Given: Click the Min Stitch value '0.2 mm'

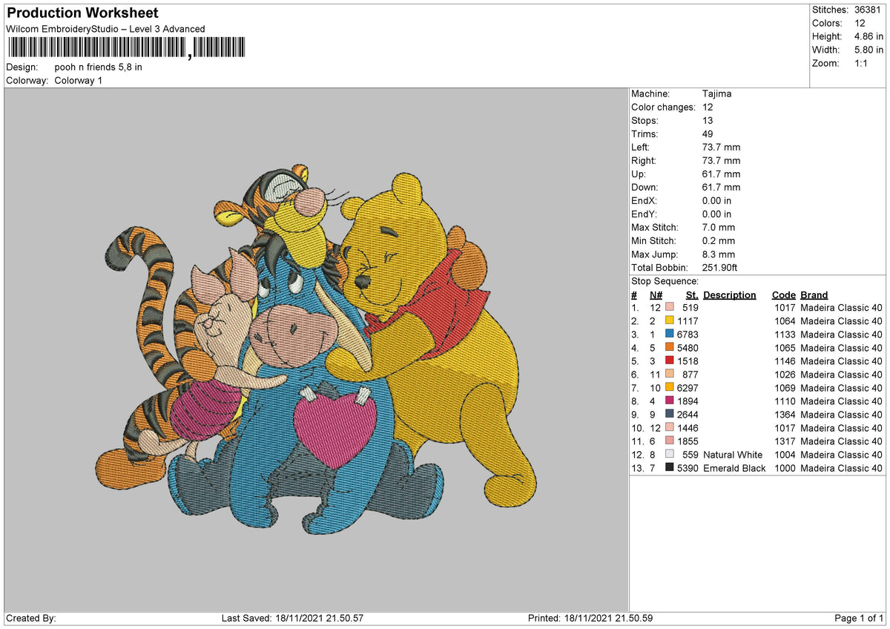Looking at the screenshot, I should point(718,241).
